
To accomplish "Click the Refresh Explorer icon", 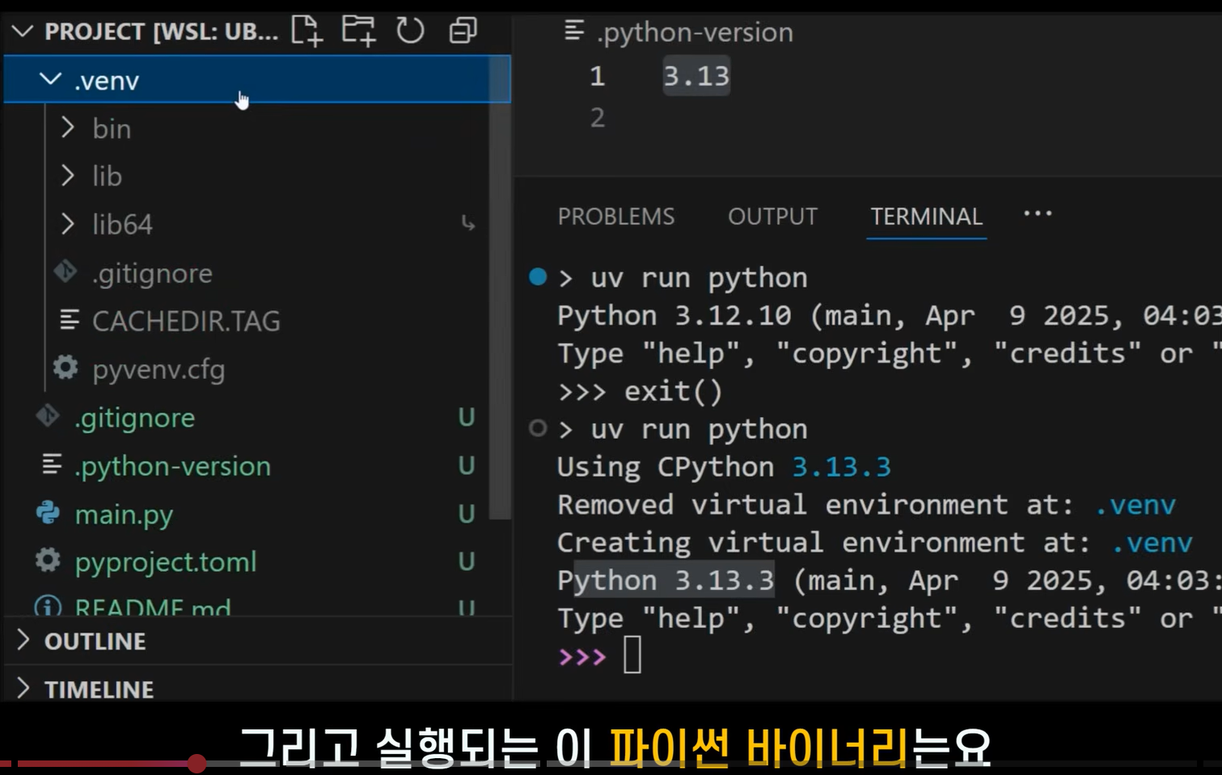I will tap(410, 30).
